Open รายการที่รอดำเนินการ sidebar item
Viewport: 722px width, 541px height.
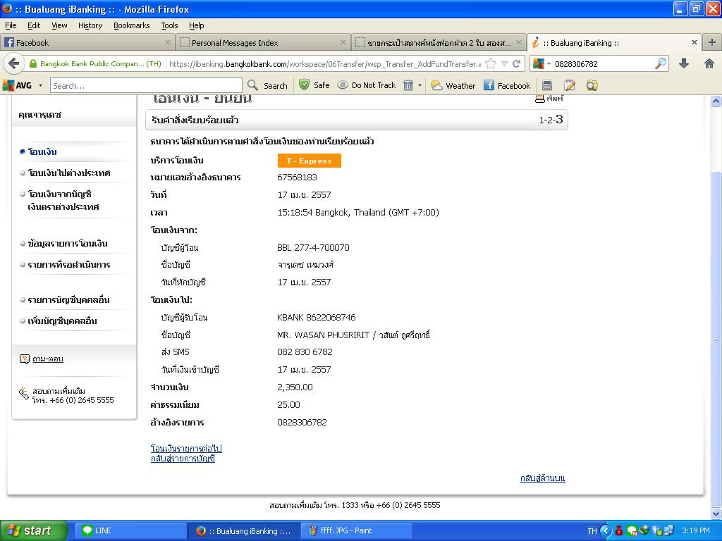point(69,265)
